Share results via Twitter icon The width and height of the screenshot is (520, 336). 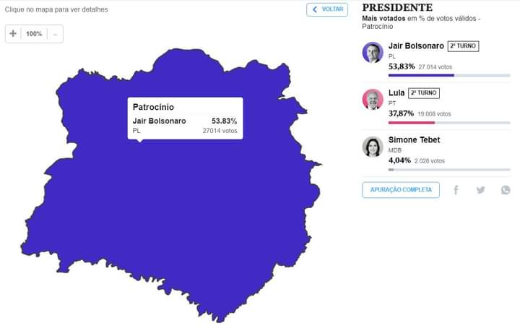pos(480,190)
